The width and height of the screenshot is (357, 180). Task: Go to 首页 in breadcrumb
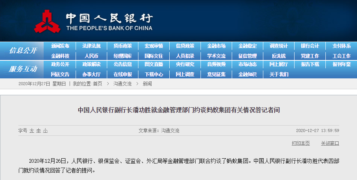pos(97,84)
